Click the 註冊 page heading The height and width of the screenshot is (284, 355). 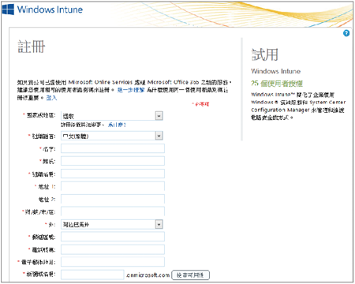coord(32,47)
